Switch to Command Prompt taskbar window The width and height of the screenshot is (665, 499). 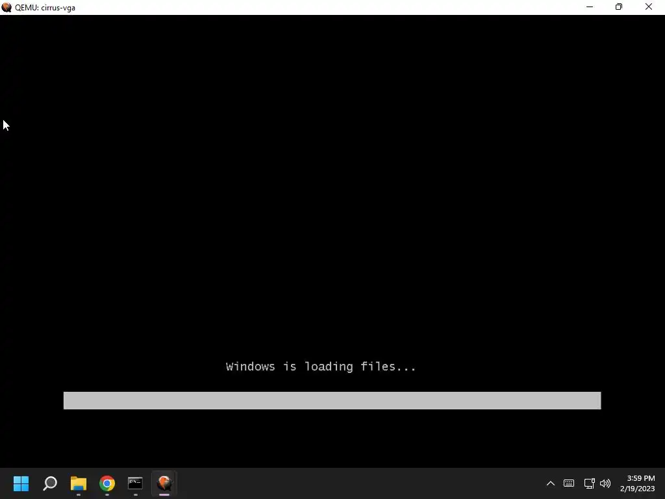(x=135, y=483)
